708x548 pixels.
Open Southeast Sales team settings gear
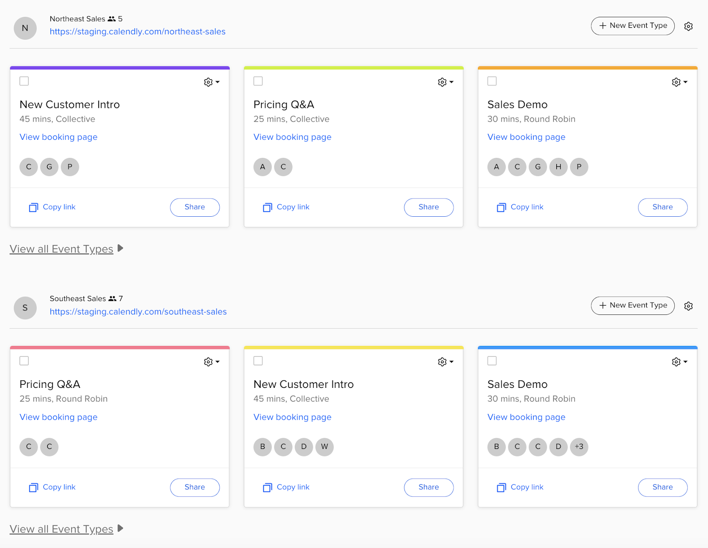click(688, 306)
